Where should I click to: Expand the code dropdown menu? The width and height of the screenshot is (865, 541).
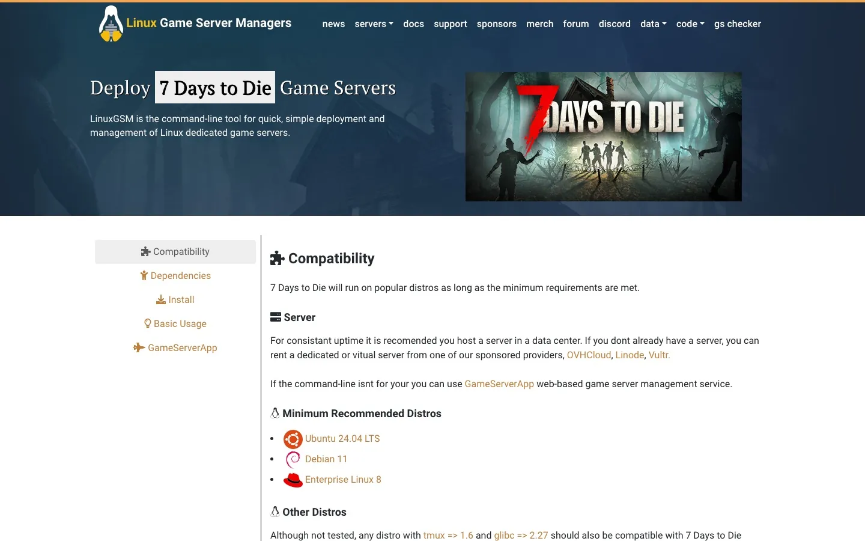(x=690, y=24)
